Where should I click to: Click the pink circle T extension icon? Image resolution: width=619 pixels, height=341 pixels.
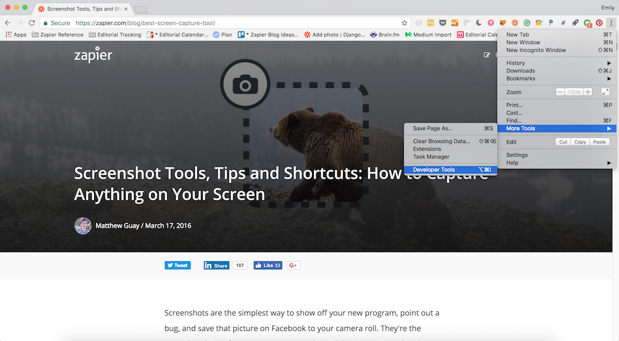pos(491,23)
